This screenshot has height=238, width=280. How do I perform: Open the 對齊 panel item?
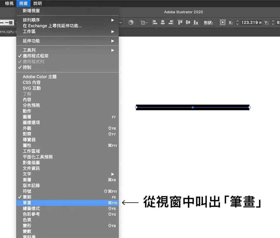pos(67,134)
